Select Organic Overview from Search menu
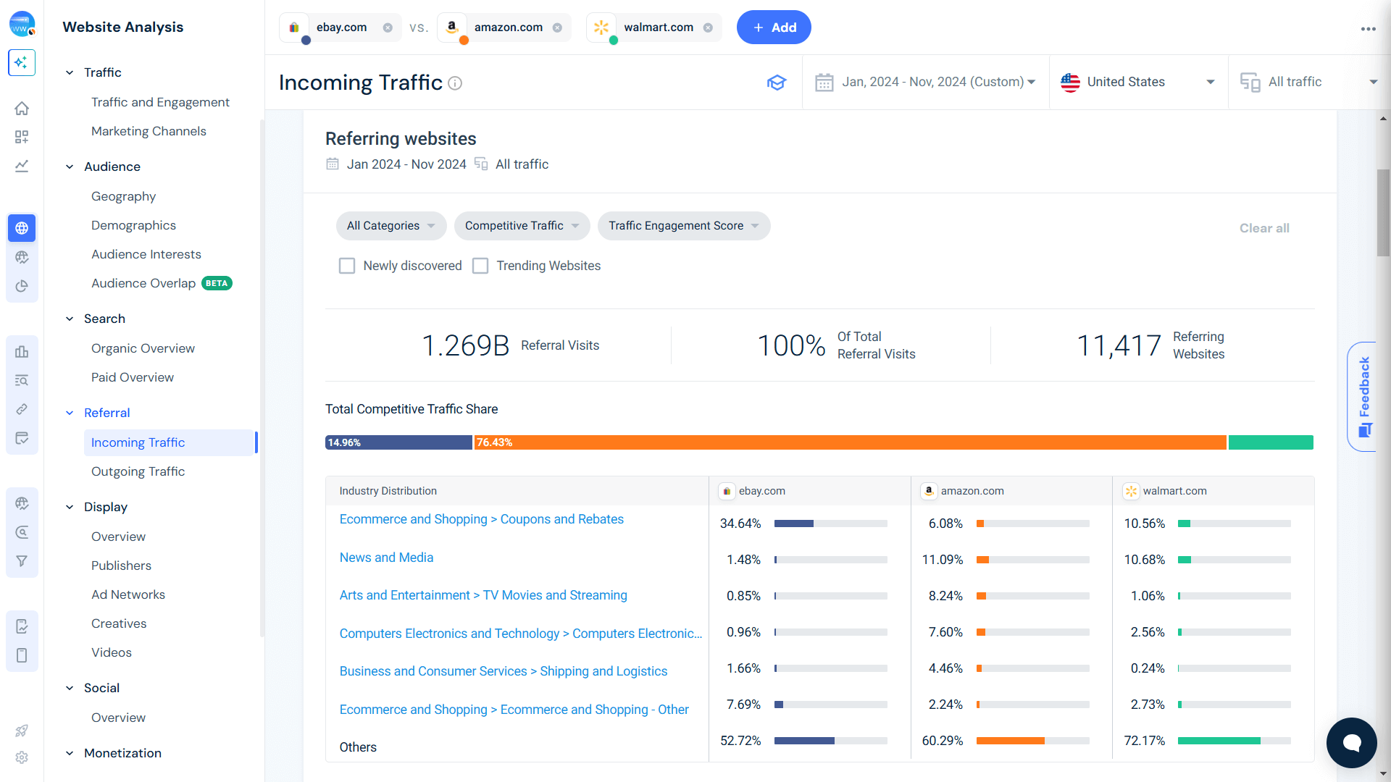The image size is (1391, 782). 142,348
